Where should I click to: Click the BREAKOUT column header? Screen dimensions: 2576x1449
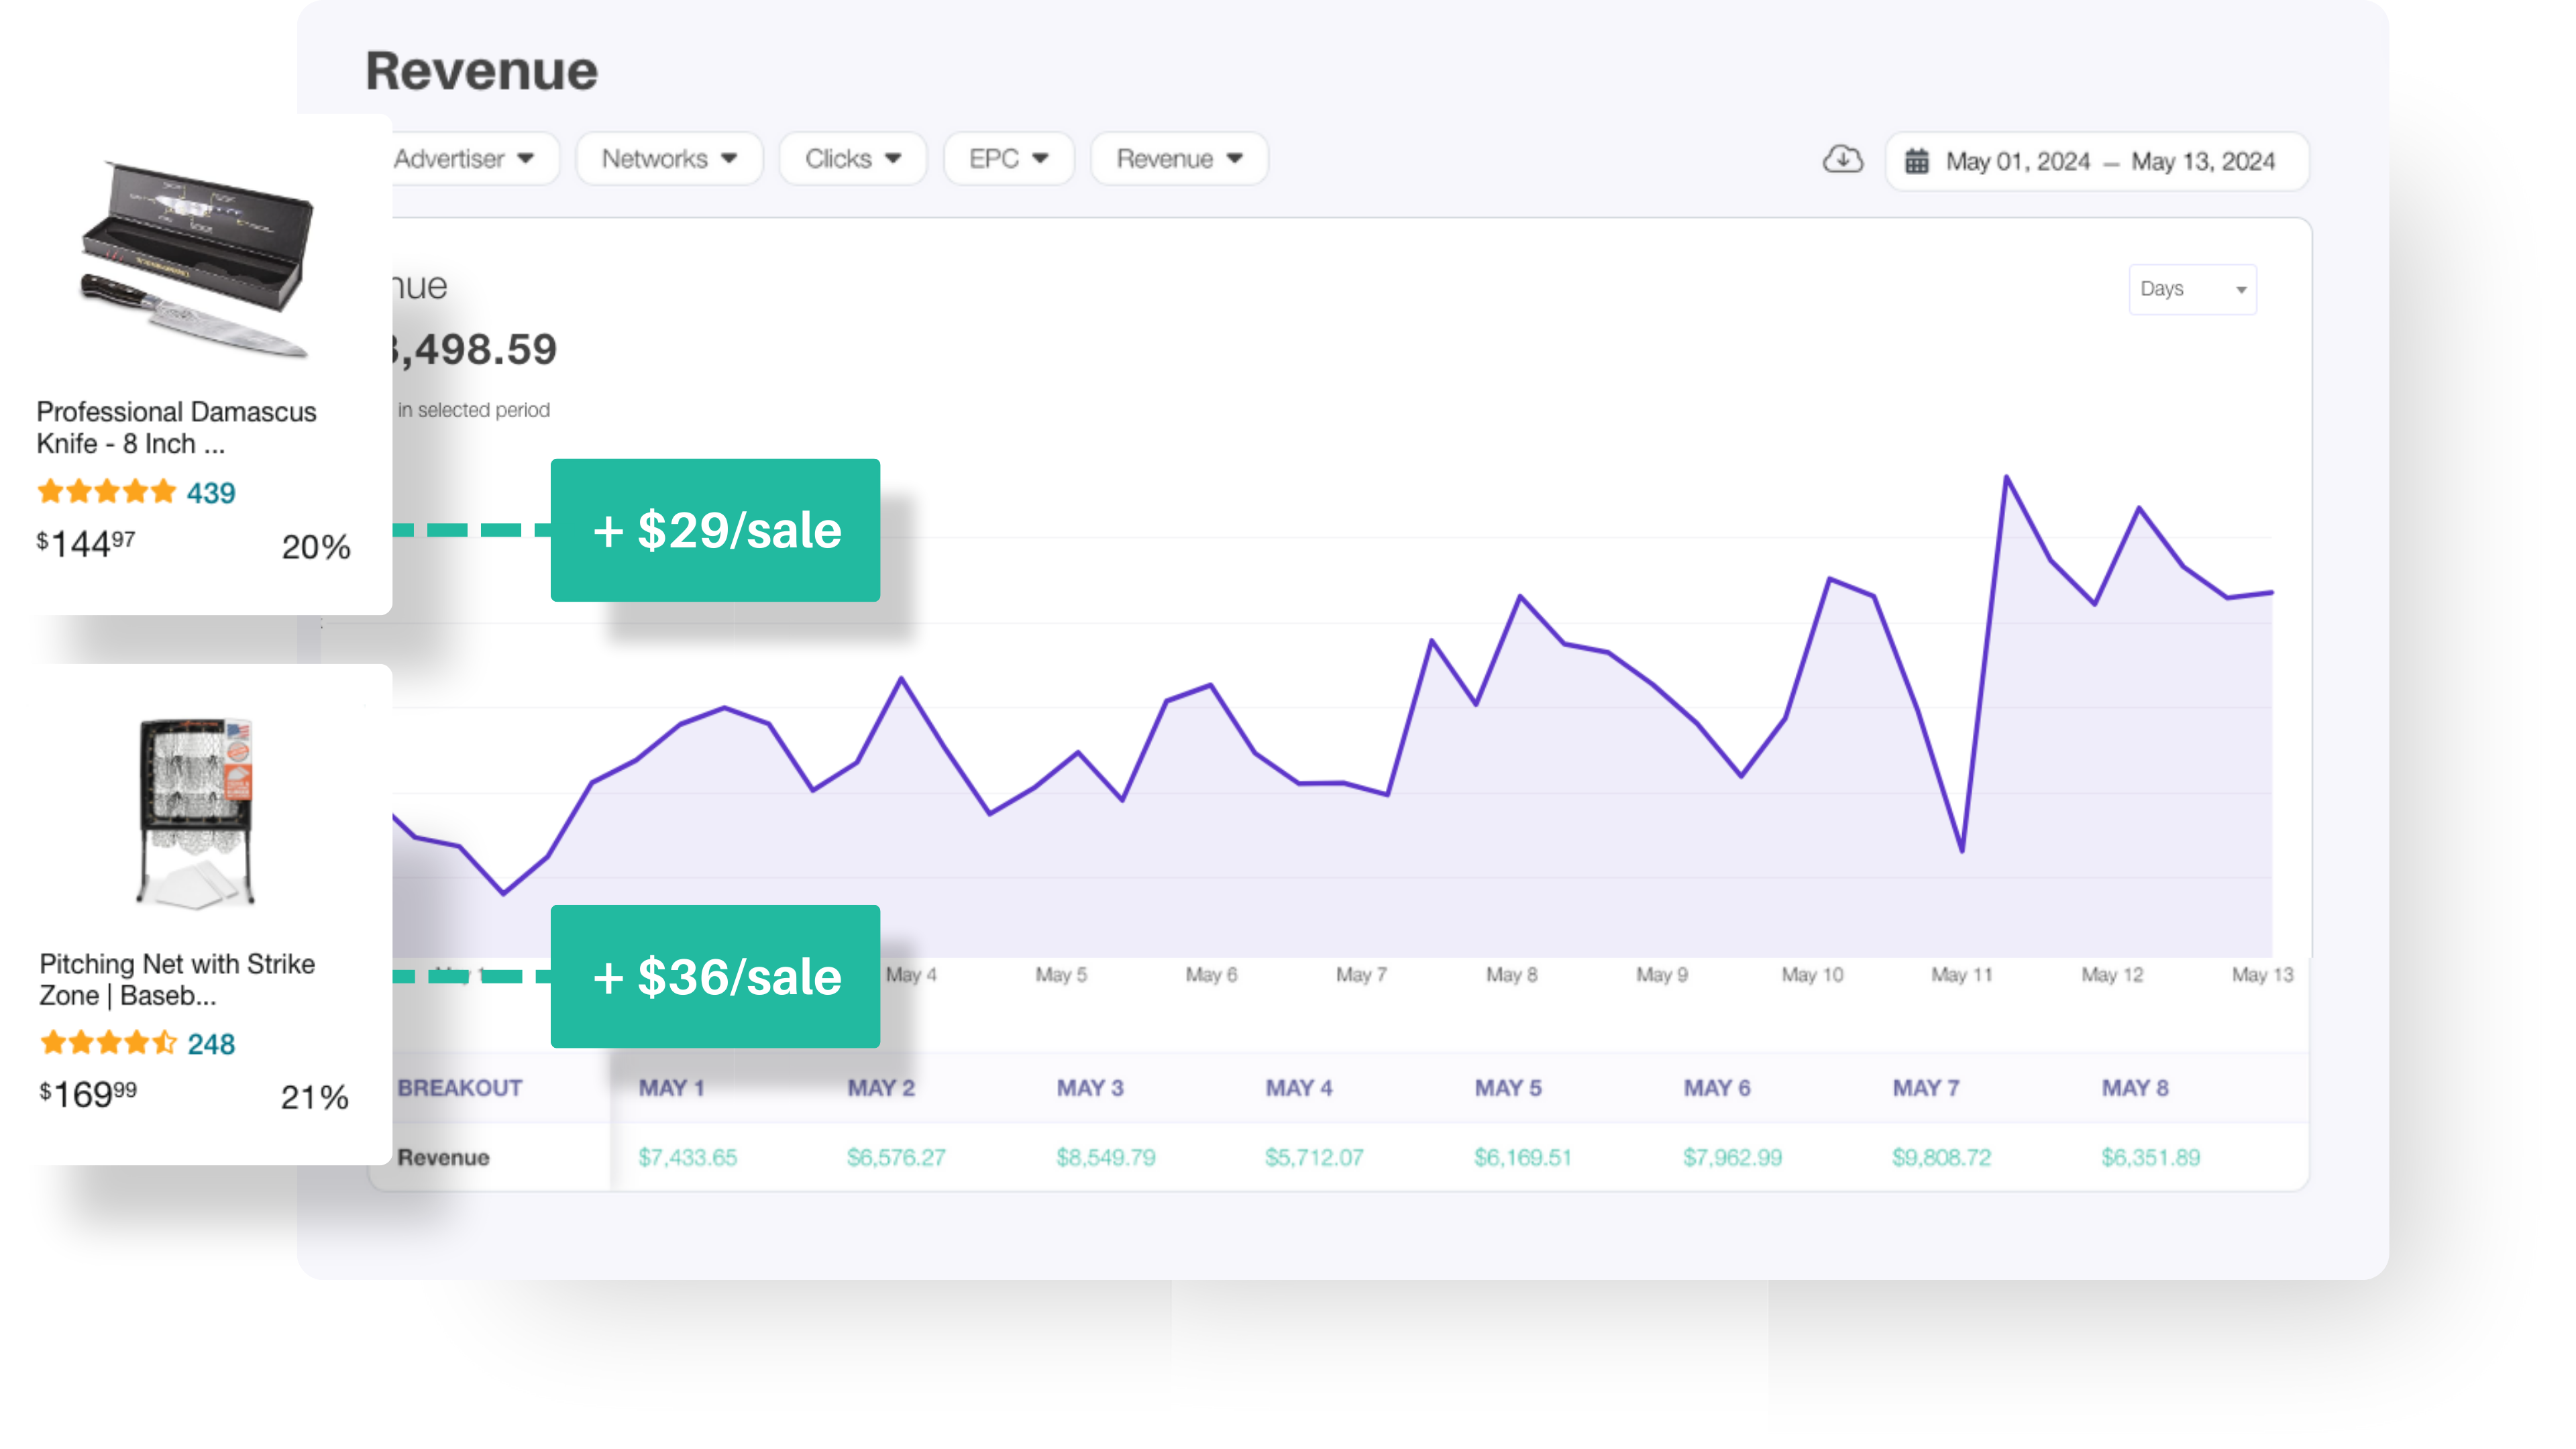point(460,1088)
